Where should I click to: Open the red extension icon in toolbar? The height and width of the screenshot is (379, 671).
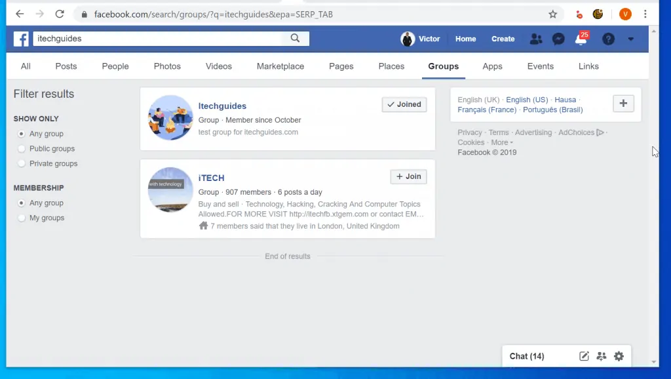(579, 15)
